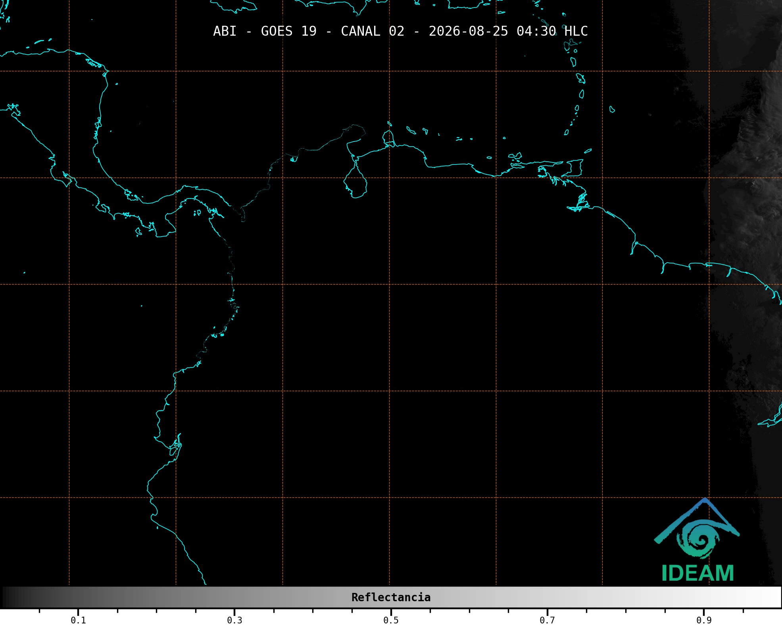Click the 0.3 value on the colorbar
782x625 pixels.
(234, 620)
